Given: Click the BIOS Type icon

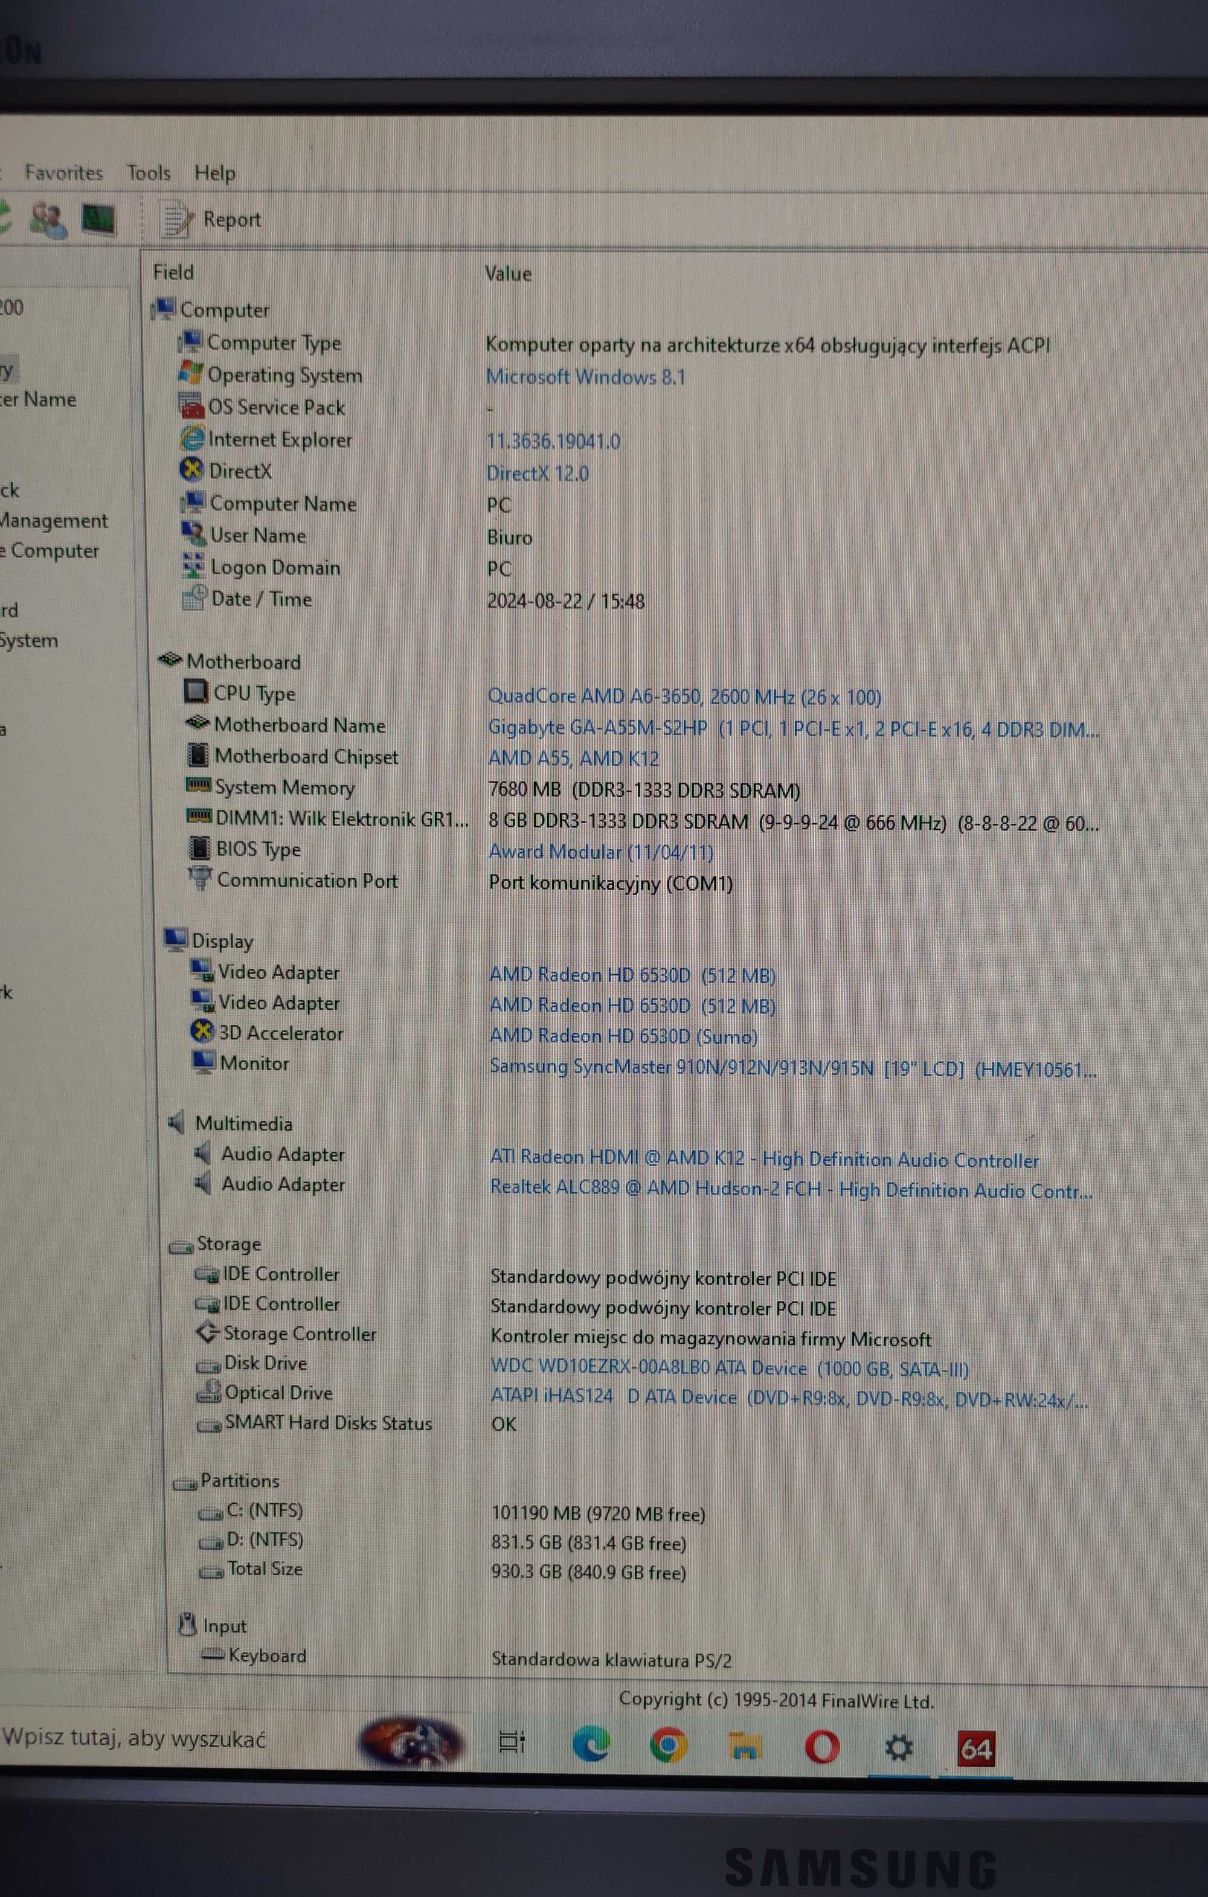Looking at the screenshot, I should pyautogui.click(x=199, y=848).
